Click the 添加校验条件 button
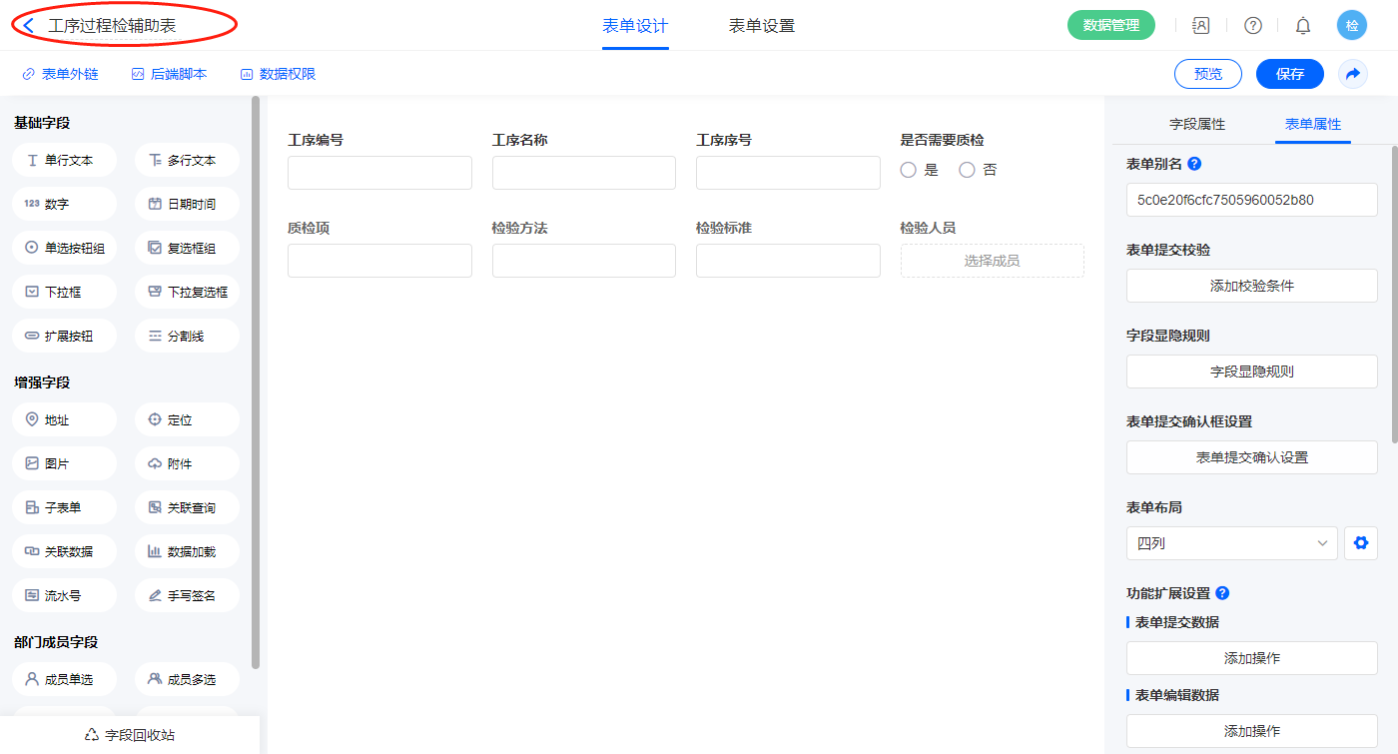This screenshot has width=1398, height=754. (x=1251, y=286)
